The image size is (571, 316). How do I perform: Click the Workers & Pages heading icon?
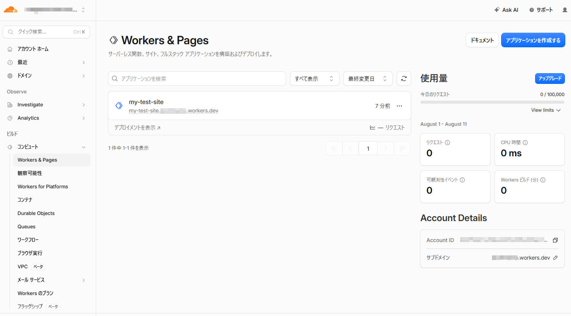[x=113, y=40]
